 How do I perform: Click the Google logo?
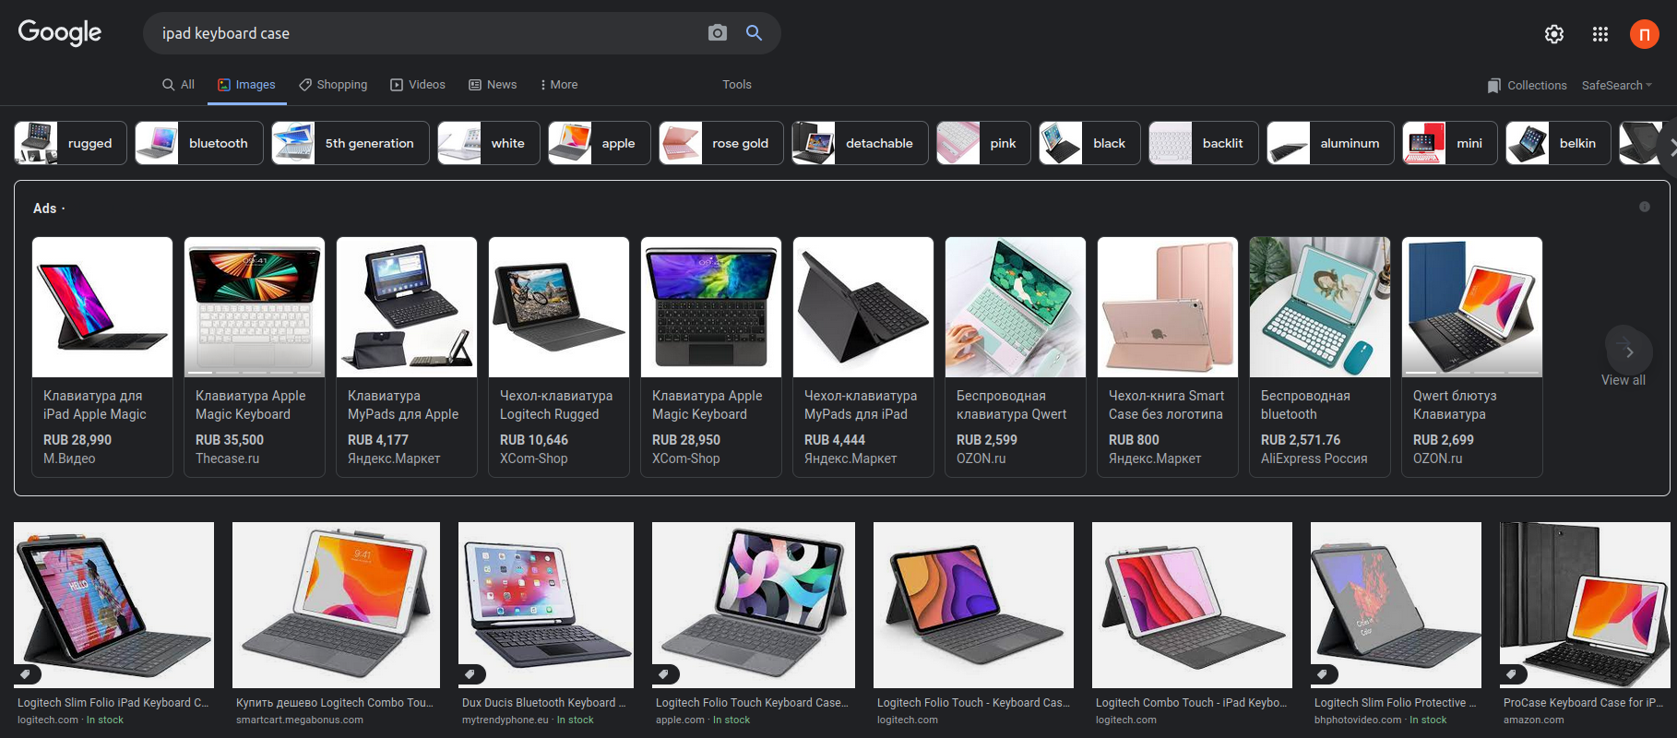tap(60, 32)
